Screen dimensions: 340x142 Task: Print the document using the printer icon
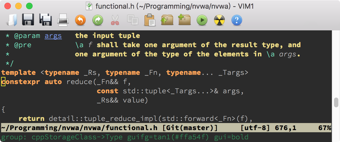click(63, 20)
